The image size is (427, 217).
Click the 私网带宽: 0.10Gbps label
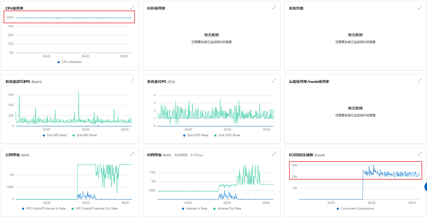click(x=189, y=155)
